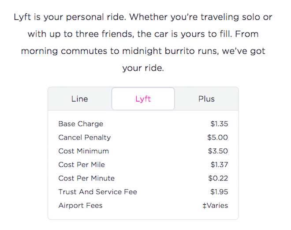Open the Plus tab
291x230 pixels.
(x=206, y=99)
